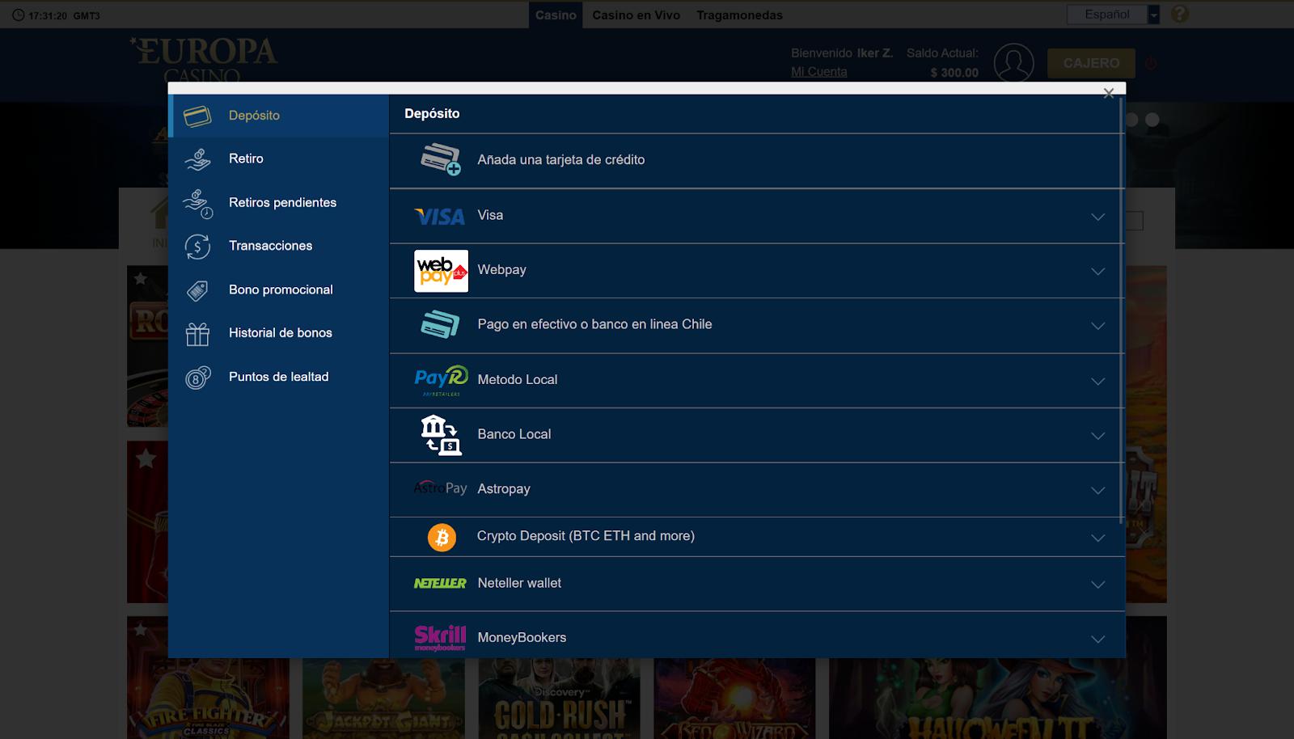Expand the Banco Local chevron
The height and width of the screenshot is (739, 1294).
pyautogui.click(x=1097, y=436)
